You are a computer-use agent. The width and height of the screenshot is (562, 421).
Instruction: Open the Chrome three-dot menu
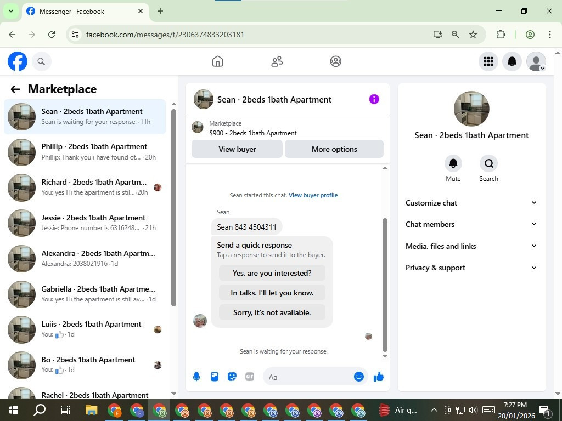click(x=550, y=35)
